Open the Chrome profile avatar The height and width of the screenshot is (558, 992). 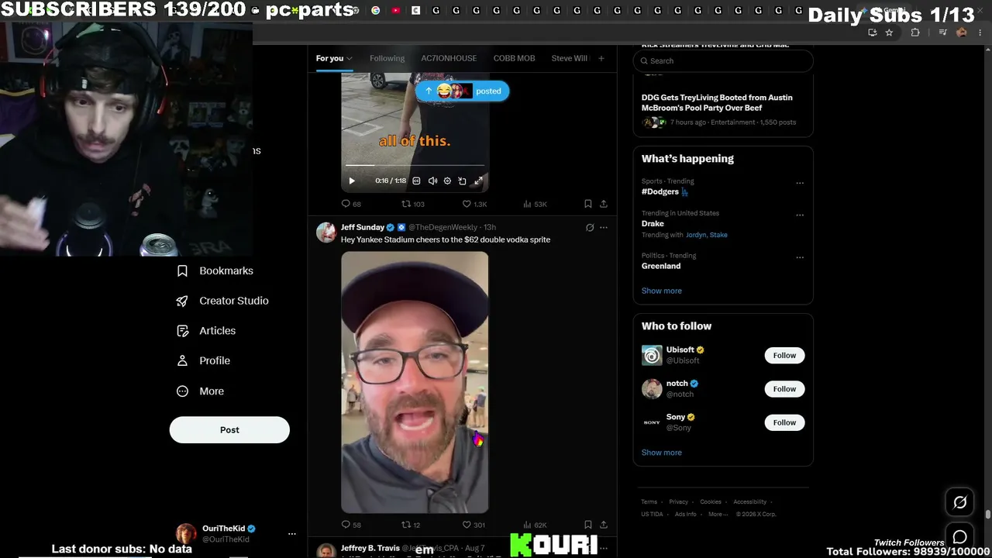[x=962, y=33]
